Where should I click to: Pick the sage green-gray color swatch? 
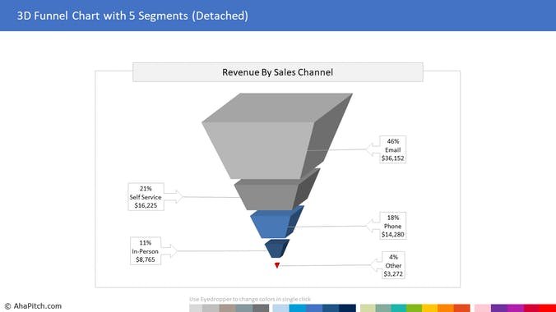[383, 308]
